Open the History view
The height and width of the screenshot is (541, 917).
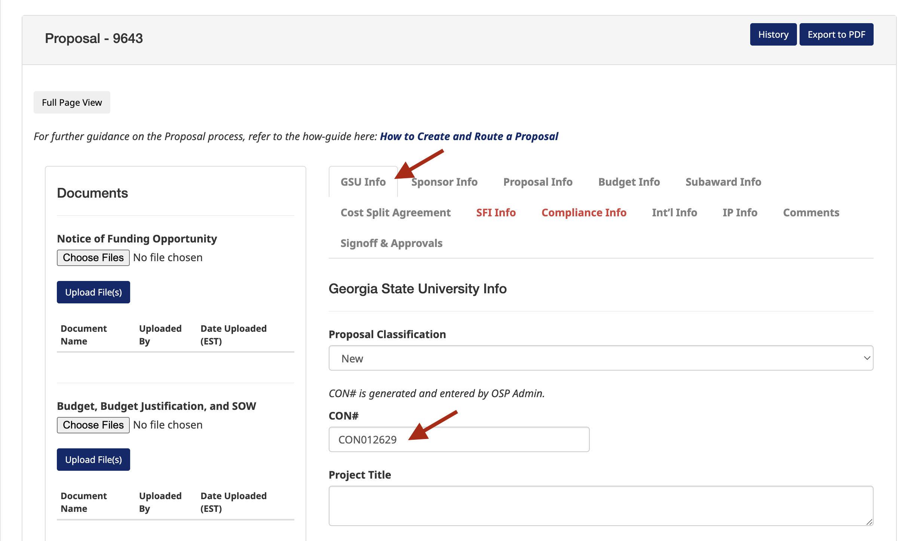pyautogui.click(x=773, y=34)
